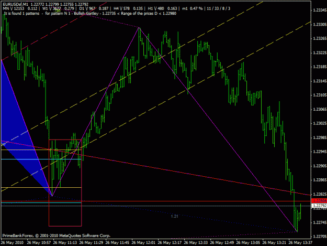Click the white 1.22792 current price tag
Image resolution: width=327 pixels, height=246 pixels.
[x=319, y=206]
